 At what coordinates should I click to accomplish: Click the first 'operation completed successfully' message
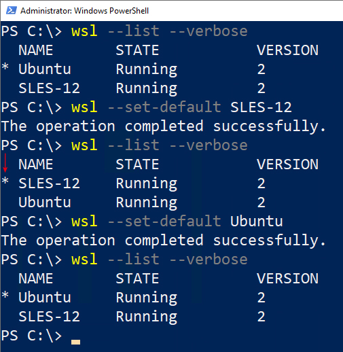[164, 126]
